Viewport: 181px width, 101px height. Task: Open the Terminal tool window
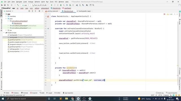point(25,93)
